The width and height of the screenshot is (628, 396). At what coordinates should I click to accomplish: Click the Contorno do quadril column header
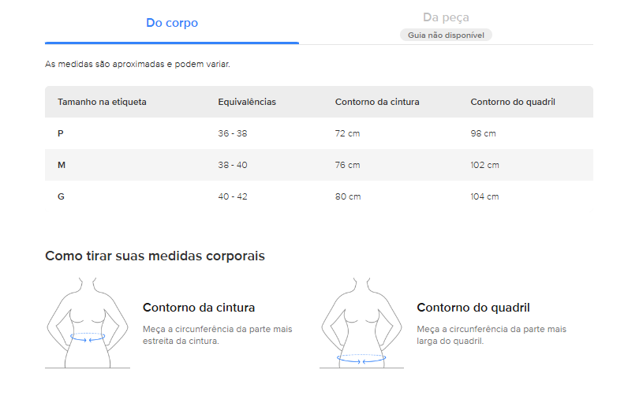click(x=513, y=102)
